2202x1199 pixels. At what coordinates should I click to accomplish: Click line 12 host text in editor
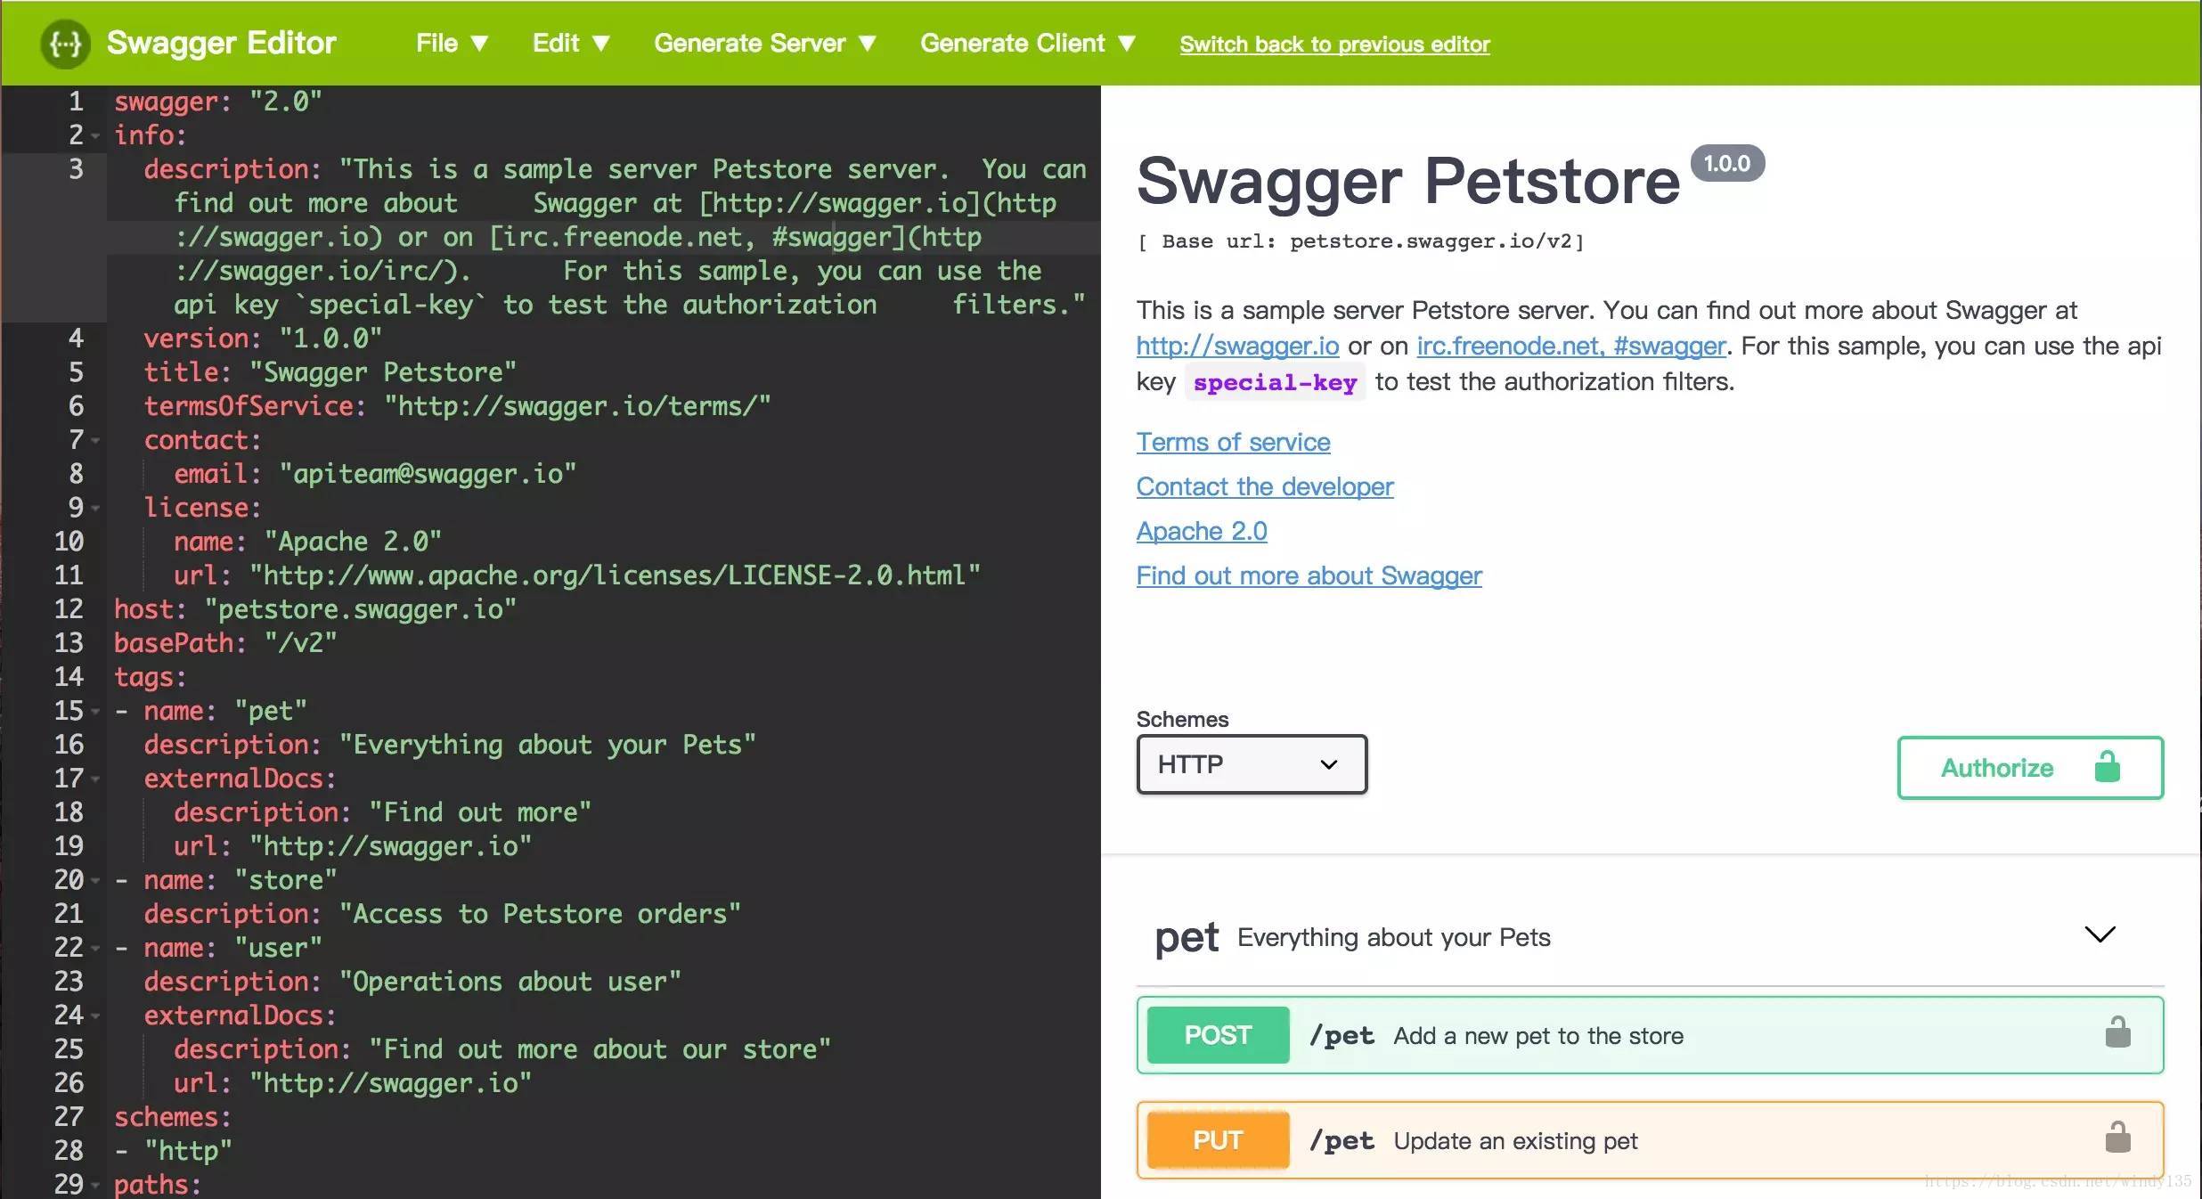click(314, 609)
